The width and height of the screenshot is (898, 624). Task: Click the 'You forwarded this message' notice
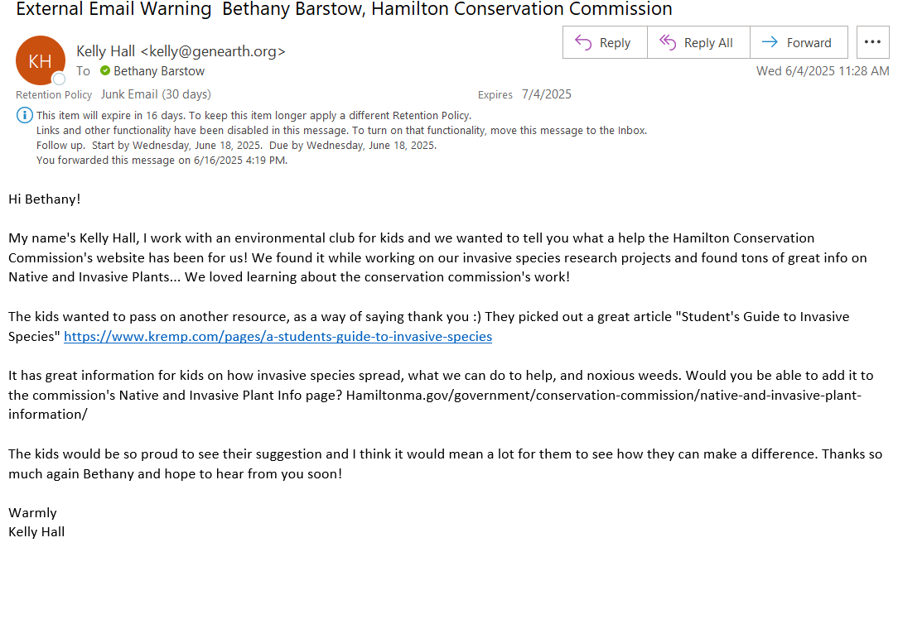(x=162, y=161)
